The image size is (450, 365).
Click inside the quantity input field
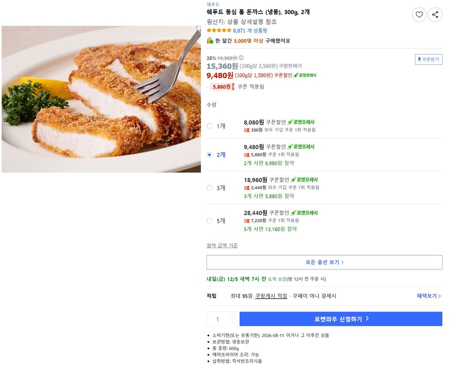tap(217, 319)
